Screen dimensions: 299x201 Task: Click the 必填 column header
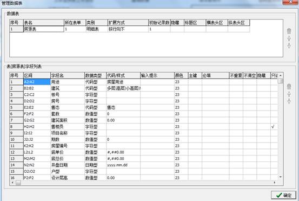coord(216,75)
